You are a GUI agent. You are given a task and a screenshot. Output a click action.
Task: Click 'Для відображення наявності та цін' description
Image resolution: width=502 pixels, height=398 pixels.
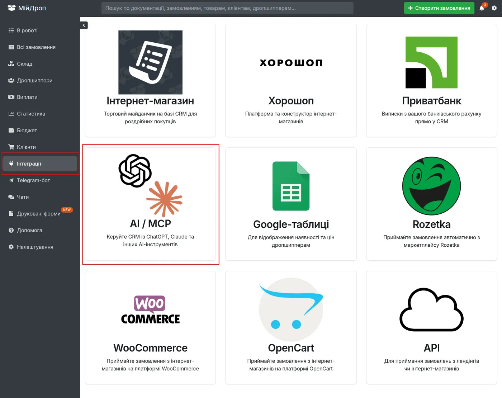point(291,241)
